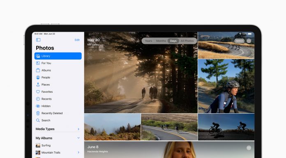Collapse the My Albums section
This screenshot has height=158, width=286.
click(78, 138)
